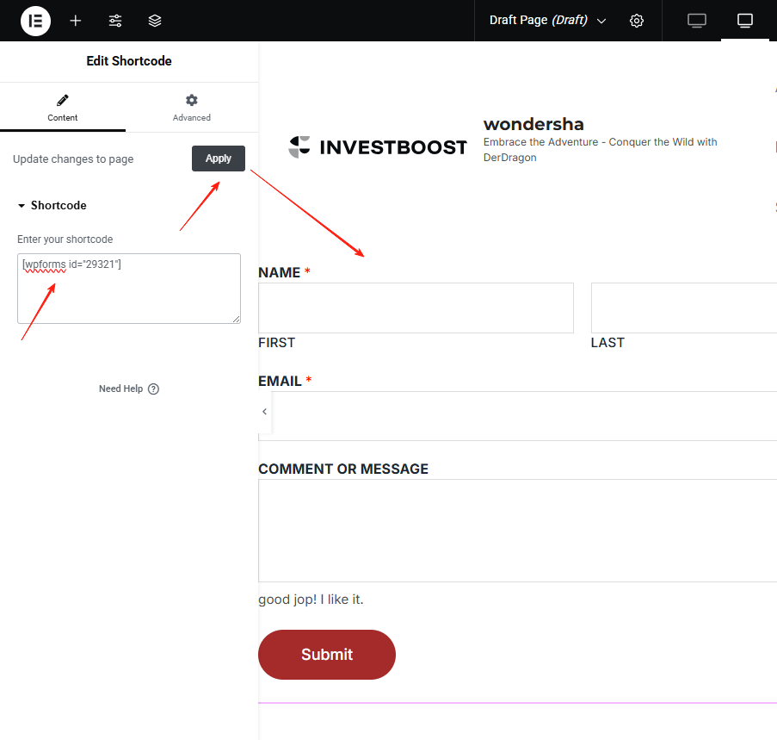Click the InvestBoost site logo
This screenshot has width=777, height=740.
[x=378, y=147]
